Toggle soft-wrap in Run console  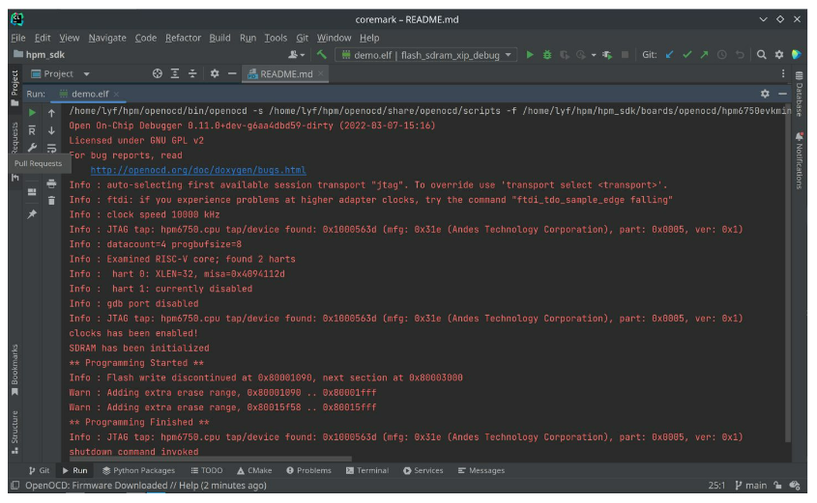pos(51,148)
